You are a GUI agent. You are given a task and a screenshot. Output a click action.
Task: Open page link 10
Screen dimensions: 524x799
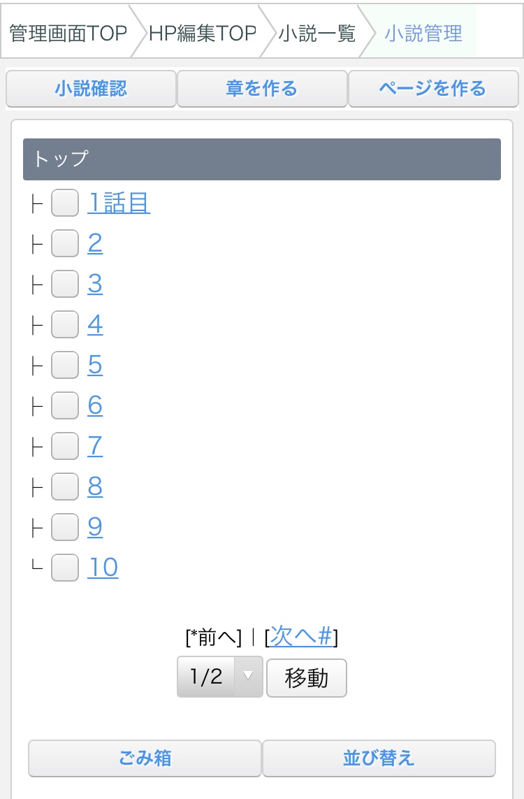(x=103, y=568)
